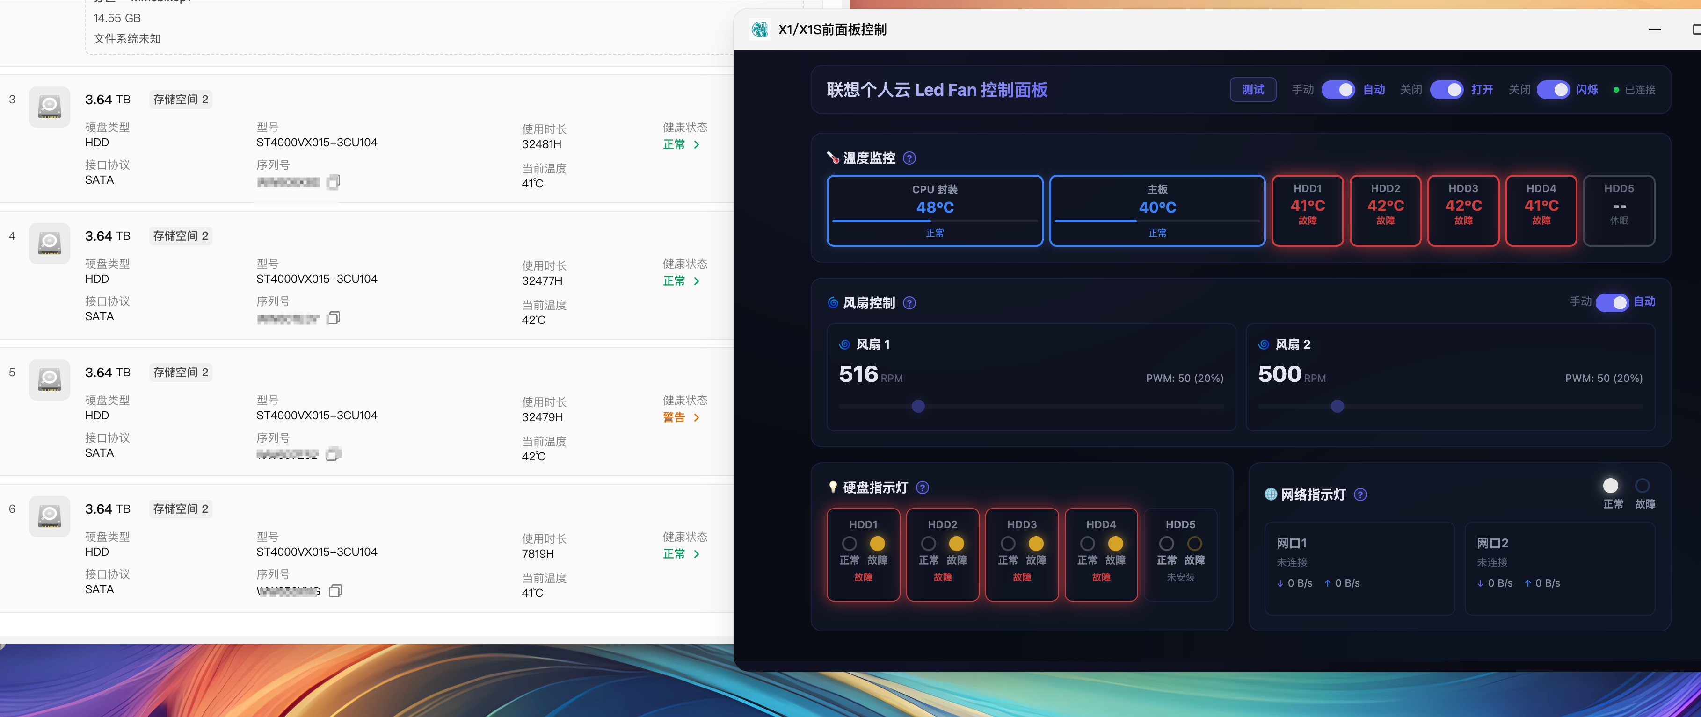Select network LED 故障 radio
Screen dimensions: 1701x717
coord(1642,486)
